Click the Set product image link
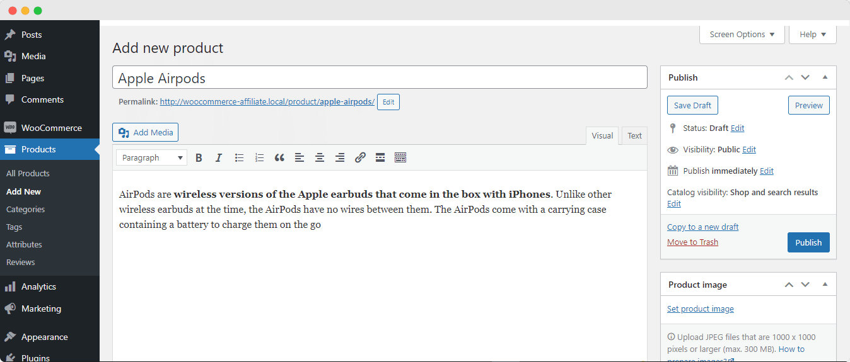The image size is (850, 362). [700, 309]
